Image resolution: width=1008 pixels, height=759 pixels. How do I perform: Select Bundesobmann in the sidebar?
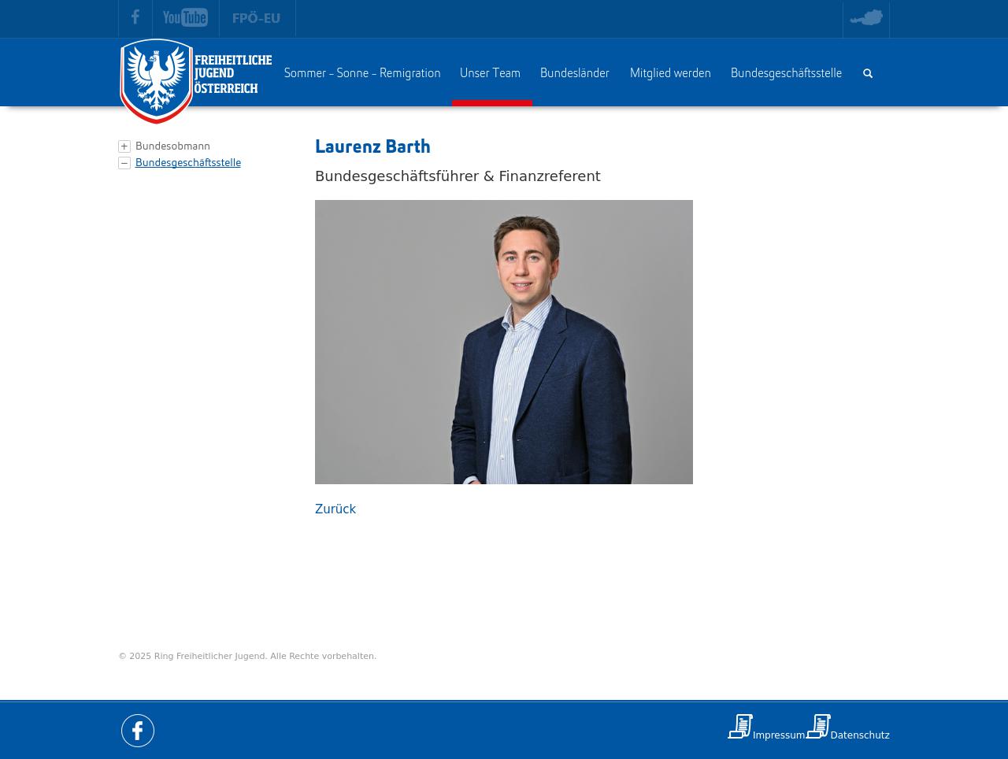[172, 146]
